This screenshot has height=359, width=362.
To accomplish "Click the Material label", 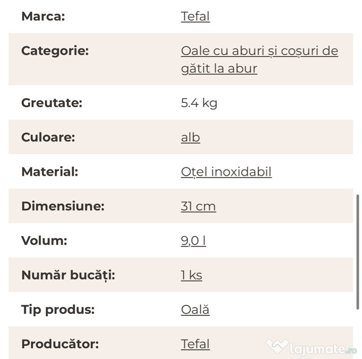I will pyautogui.click(x=50, y=172).
